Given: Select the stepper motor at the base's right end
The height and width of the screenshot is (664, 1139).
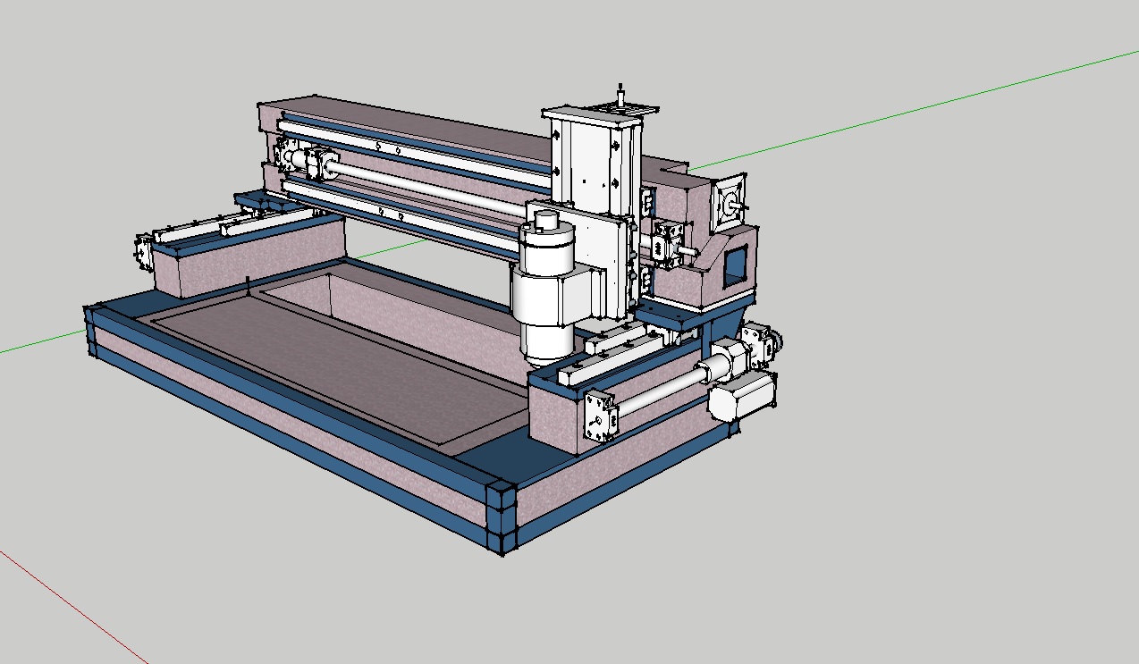Looking at the screenshot, I should click(x=741, y=396).
